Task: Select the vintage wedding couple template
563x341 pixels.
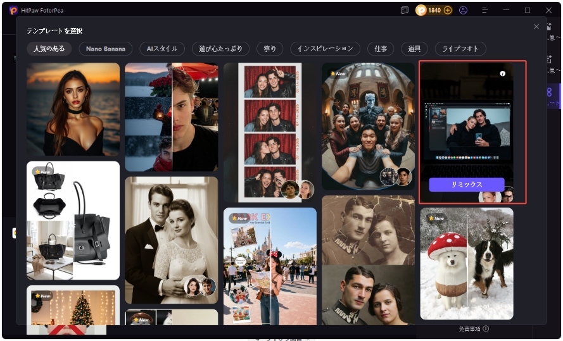Action: tap(171, 240)
